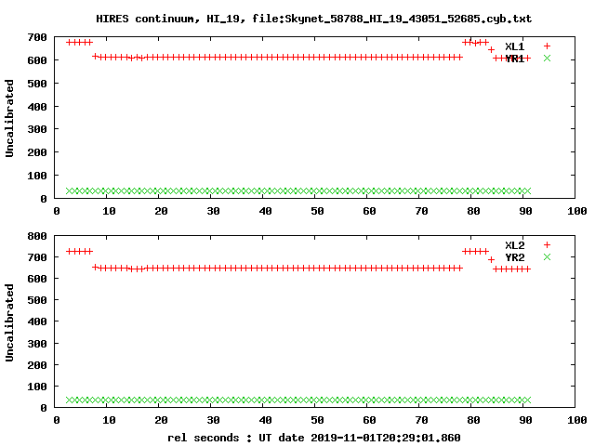Click the XL2 legend label
595x446 pixels.
coord(514,245)
